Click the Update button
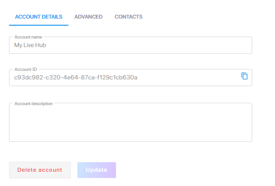This screenshot has height=186, width=275. (96, 170)
